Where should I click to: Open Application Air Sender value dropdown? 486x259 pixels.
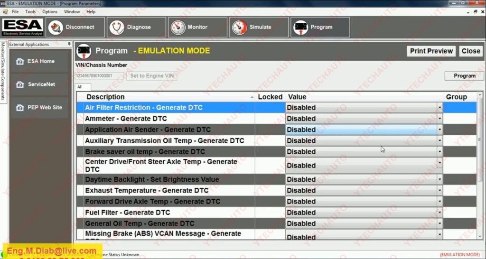439,129
